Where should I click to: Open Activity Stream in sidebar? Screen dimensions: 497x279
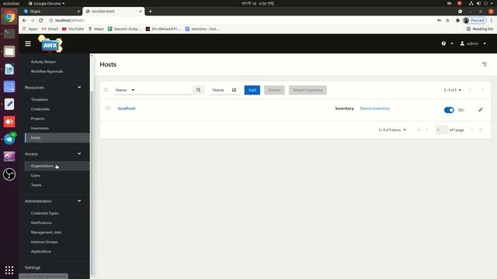tap(43, 62)
